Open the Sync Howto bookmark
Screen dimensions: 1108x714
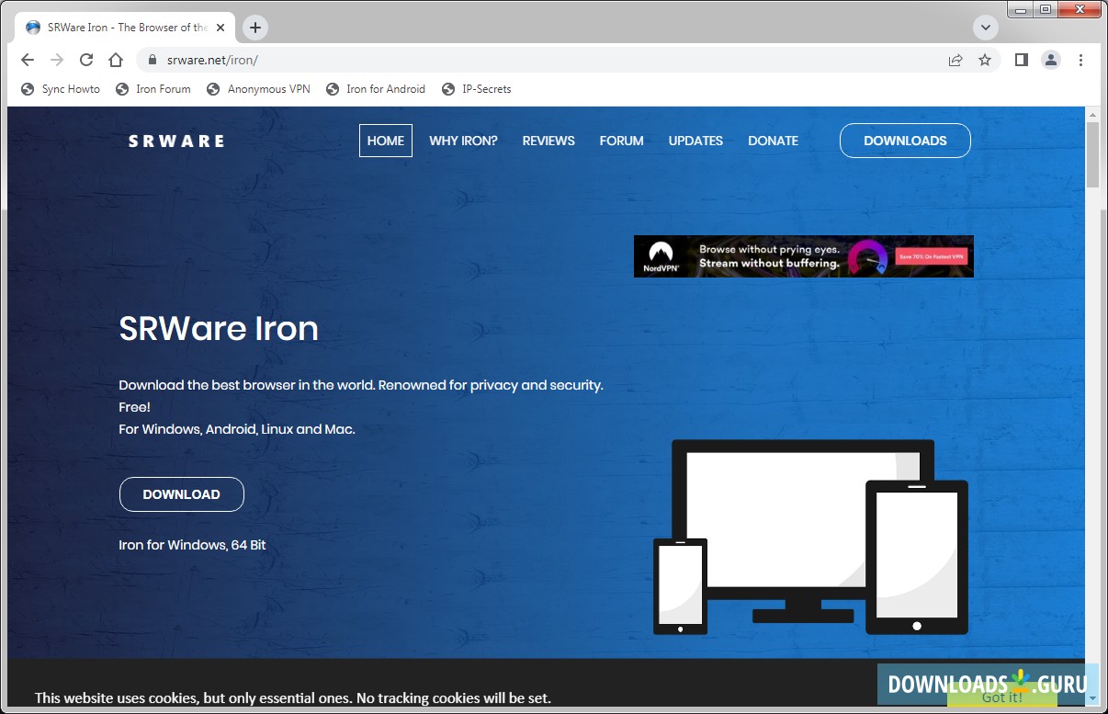click(x=60, y=89)
